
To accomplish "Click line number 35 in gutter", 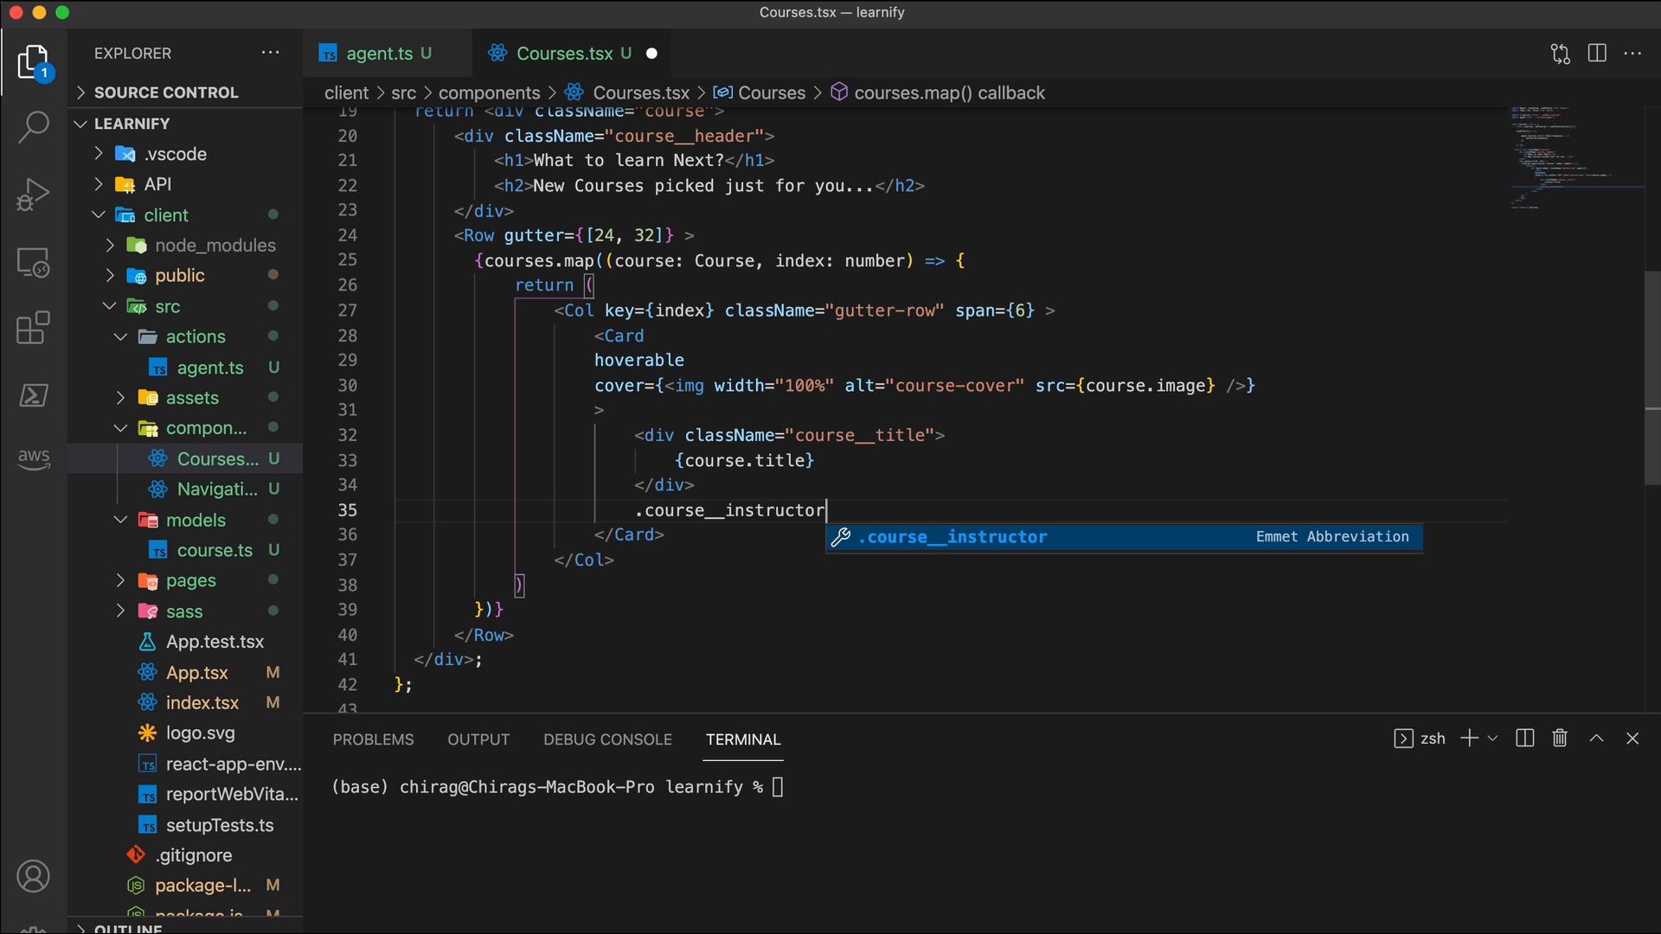I will coord(347,510).
